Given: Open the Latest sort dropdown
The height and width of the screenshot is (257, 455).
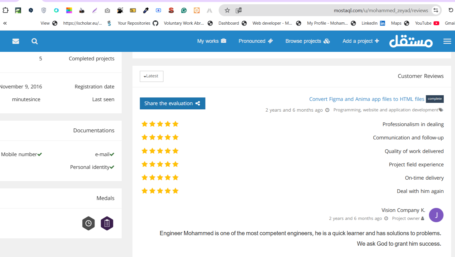Looking at the screenshot, I should coord(151,76).
